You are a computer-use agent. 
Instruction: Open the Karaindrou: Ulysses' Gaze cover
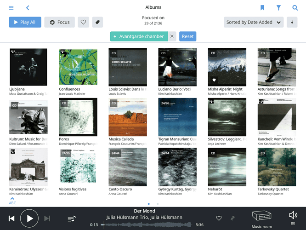coord(28,167)
